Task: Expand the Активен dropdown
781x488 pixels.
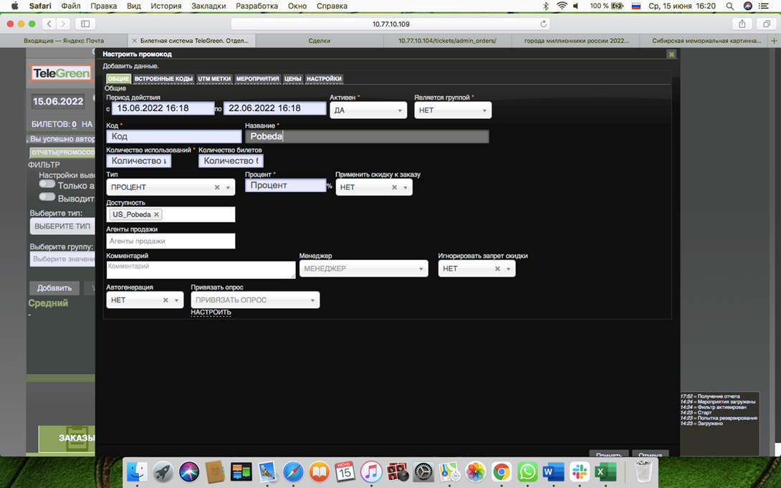Action: pyautogui.click(x=368, y=110)
